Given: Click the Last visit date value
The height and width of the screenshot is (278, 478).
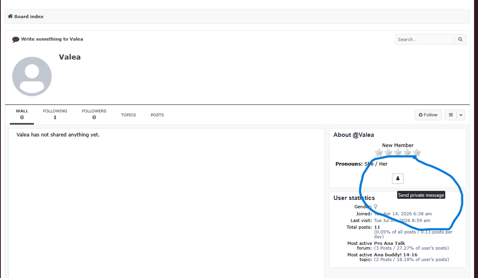Looking at the screenshot, I should [x=402, y=220].
